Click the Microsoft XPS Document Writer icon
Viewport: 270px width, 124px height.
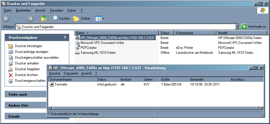(77, 43)
